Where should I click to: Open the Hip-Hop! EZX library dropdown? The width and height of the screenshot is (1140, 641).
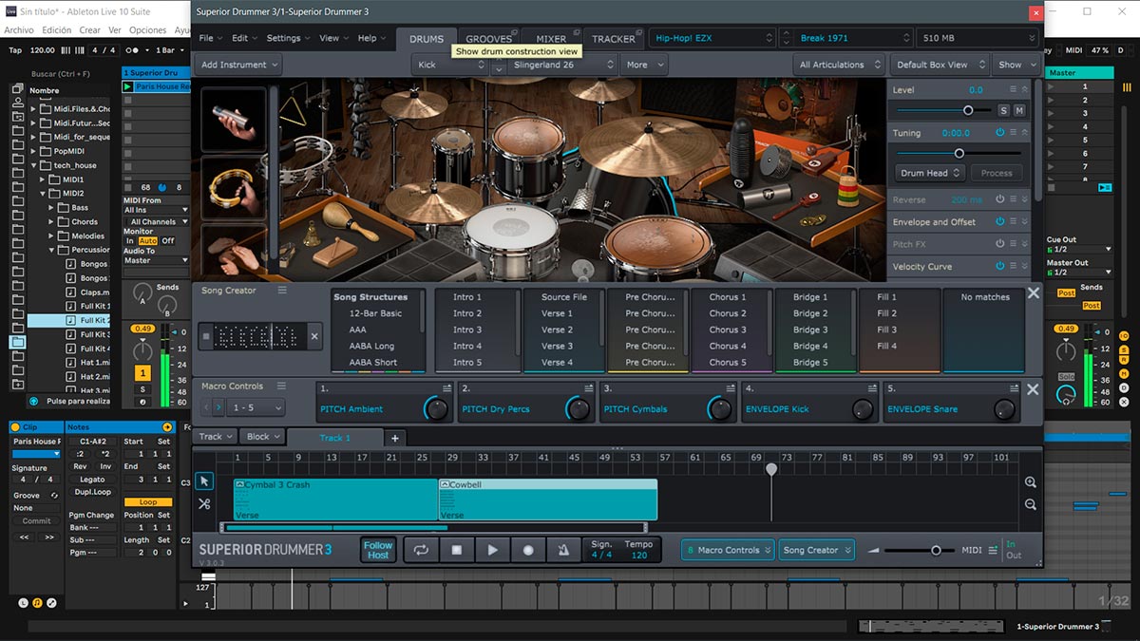(713, 38)
